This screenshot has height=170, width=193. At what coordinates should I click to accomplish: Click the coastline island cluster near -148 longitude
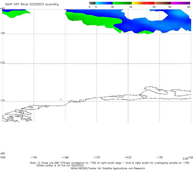pos(17,115)
